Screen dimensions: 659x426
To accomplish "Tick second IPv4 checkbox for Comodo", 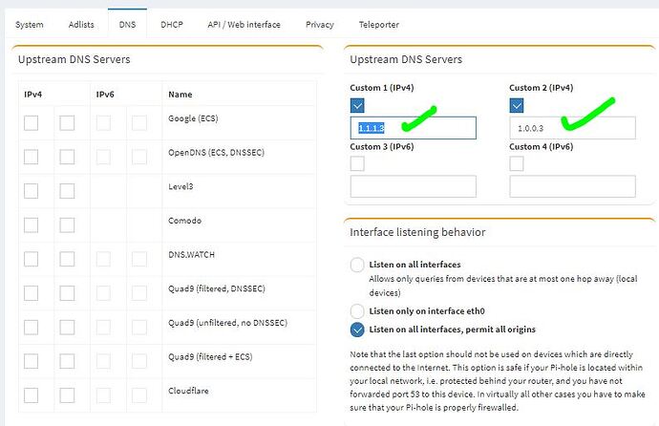I will pyautogui.click(x=67, y=225).
